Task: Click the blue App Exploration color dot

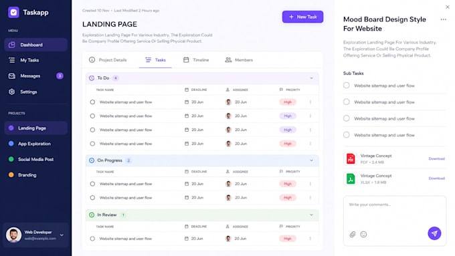Action: [x=11, y=144]
